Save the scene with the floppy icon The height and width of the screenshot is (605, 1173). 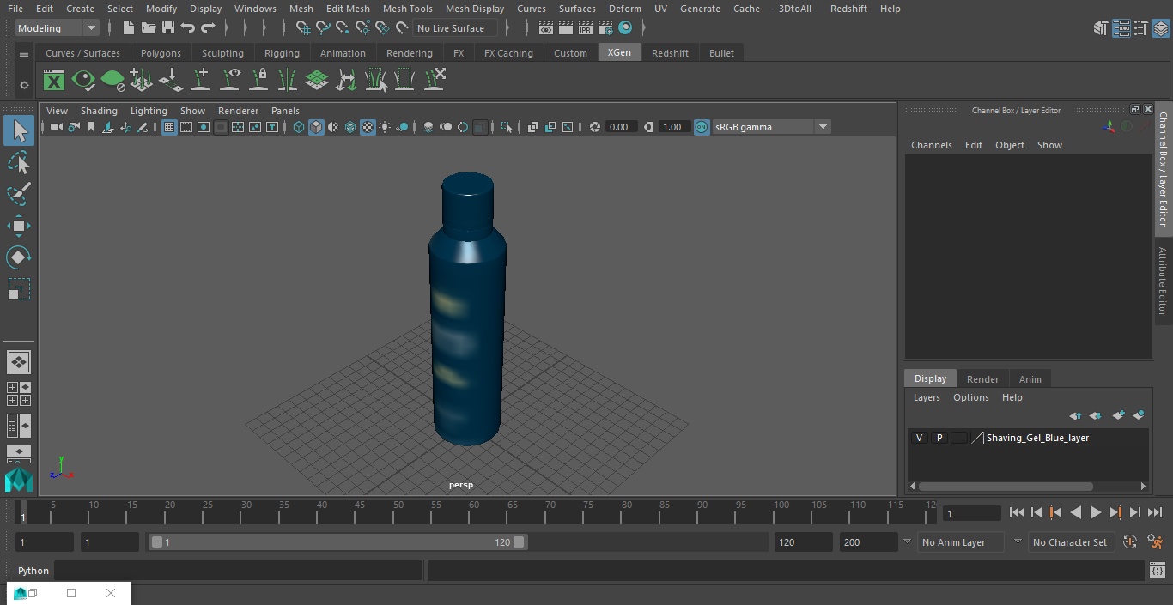pos(168,28)
